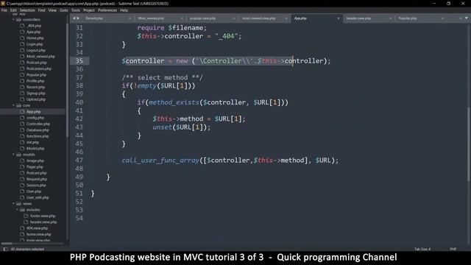The height and width of the screenshot is (265, 471).
Task: Click the models folder icon
Action: (18, 155)
